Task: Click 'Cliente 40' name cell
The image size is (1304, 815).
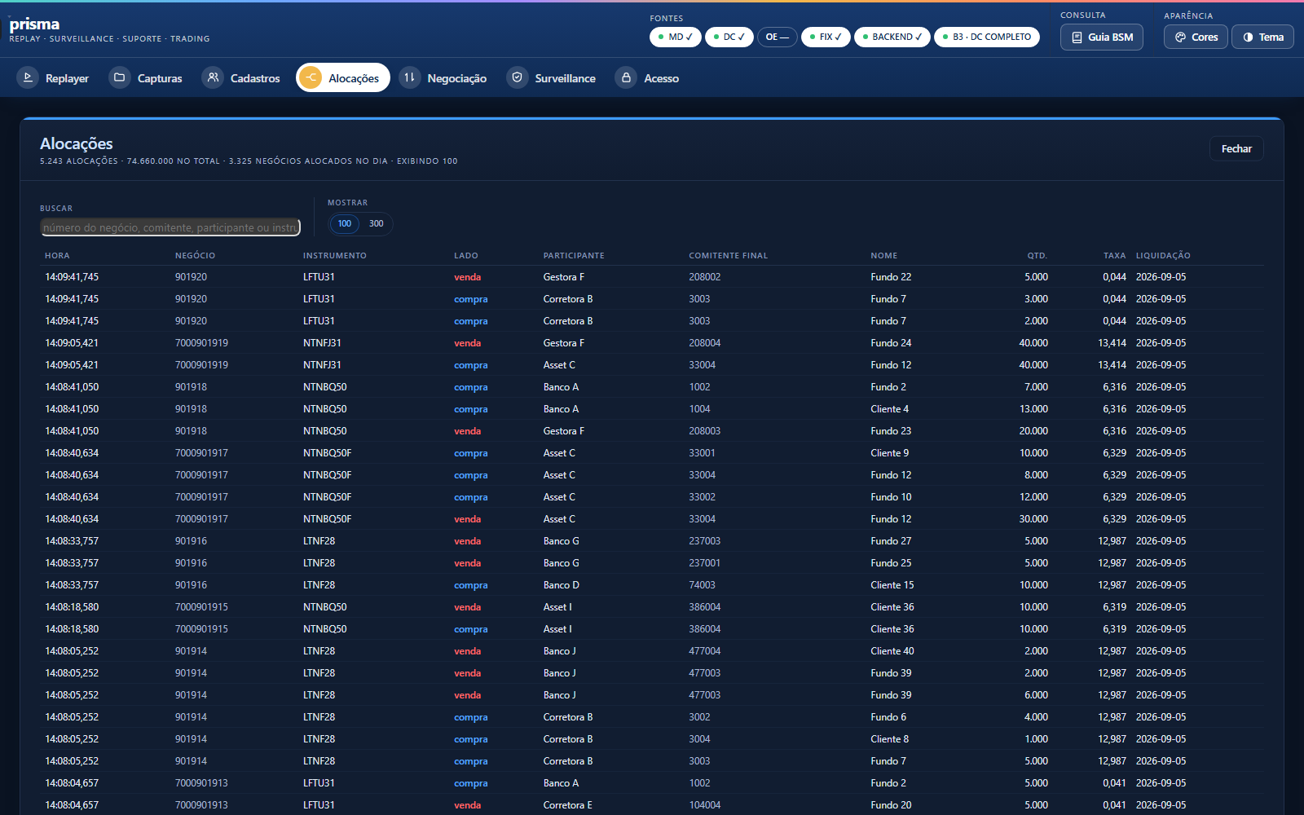Action: click(x=892, y=651)
